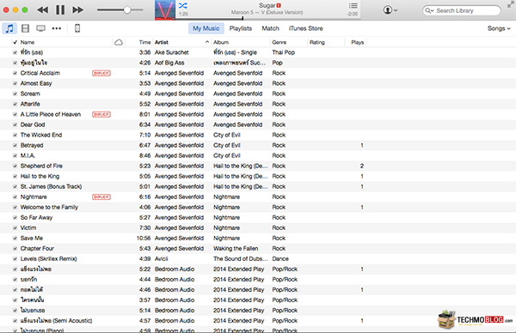516x333 pixels.
Task: Click the Dance genre cell
Action: [x=280, y=259]
